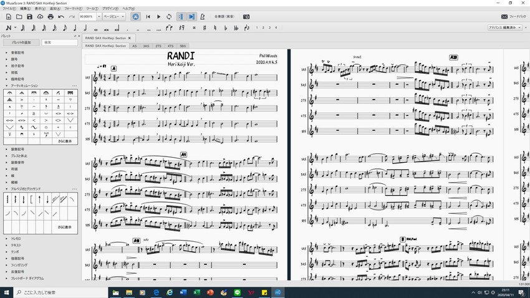Select fermata articulation in the palette
This screenshot has width=530, height=298.
tap(9, 93)
